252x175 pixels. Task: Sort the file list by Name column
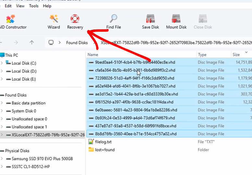tap(93, 55)
